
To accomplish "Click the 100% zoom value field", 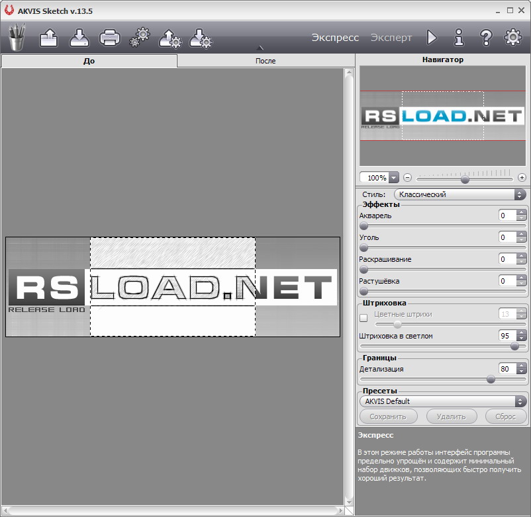I will click(x=375, y=178).
